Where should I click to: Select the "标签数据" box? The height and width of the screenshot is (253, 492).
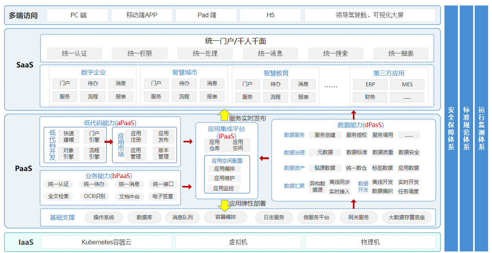(x=382, y=168)
